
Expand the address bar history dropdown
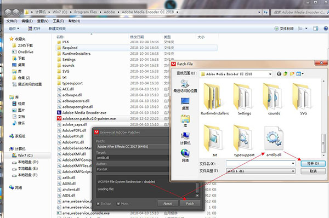click(259, 13)
